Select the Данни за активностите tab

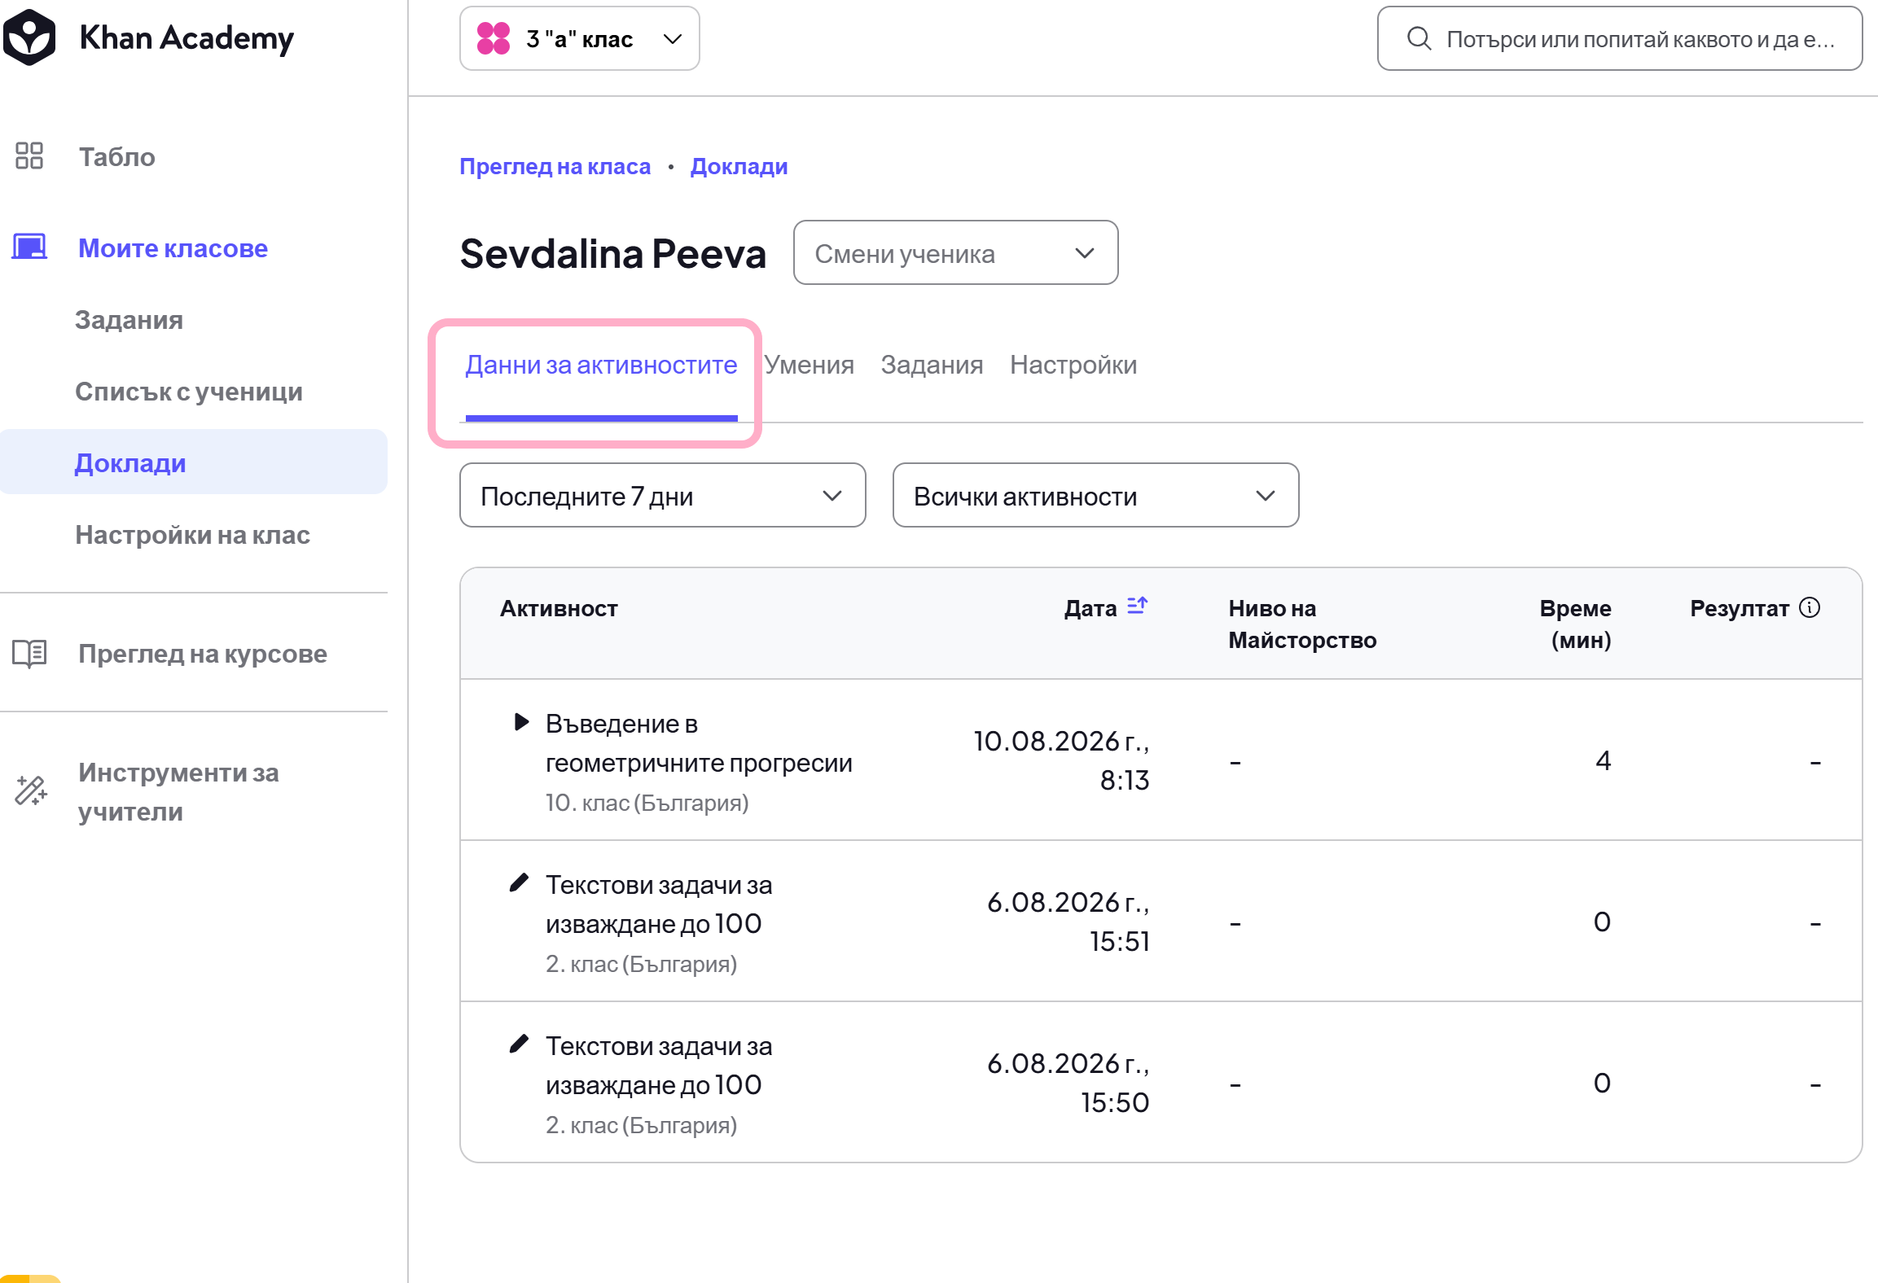click(x=601, y=365)
